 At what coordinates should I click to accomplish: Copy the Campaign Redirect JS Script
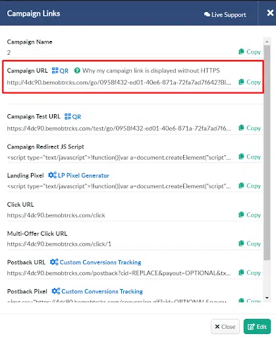coord(250,156)
